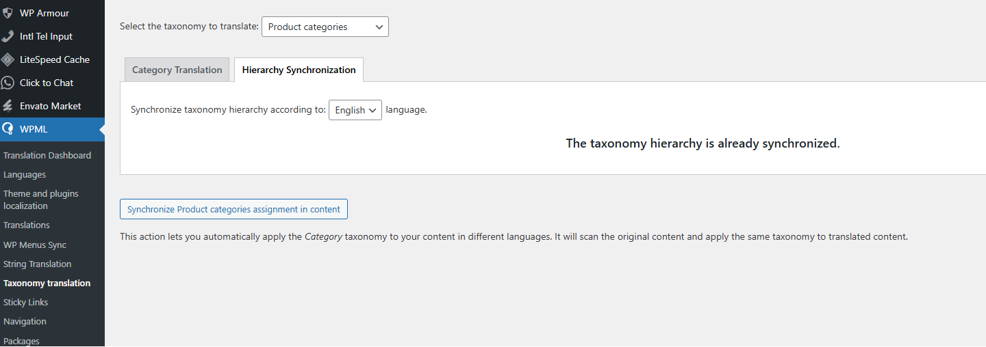This screenshot has width=986, height=347.
Task: Select Taxonomy translation in the sidebar
Action: click(x=47, y=283)
